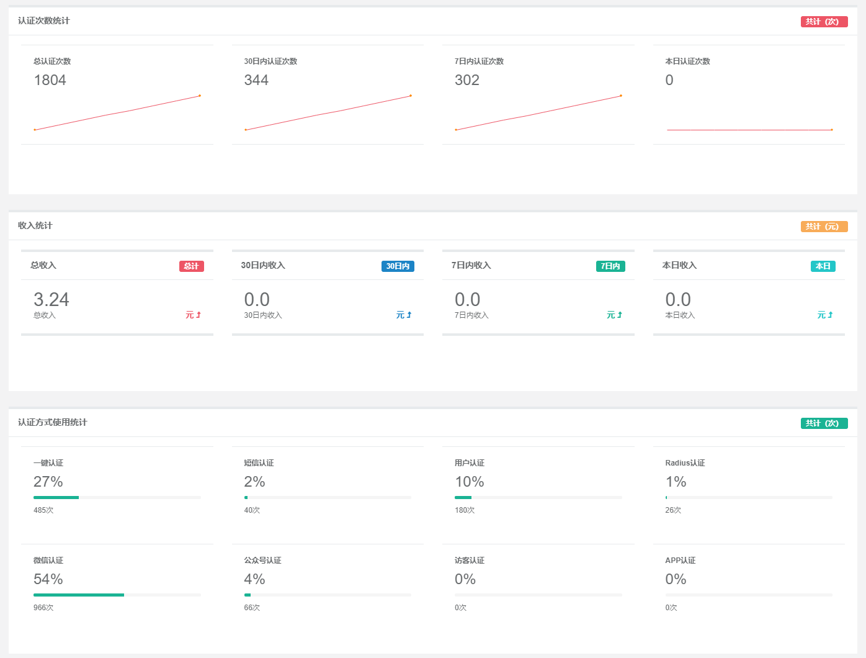Click the 66次 count under 公众号认证
The image size is (866, 658).
(x=252, y=608)
